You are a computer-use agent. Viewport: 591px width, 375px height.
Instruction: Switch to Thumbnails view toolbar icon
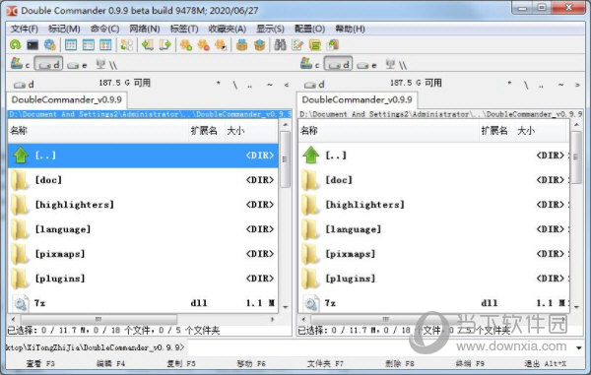105,45
